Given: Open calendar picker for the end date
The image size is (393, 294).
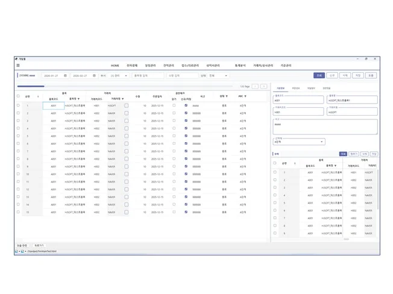Looking at the screenshot, I should [94, 76].
